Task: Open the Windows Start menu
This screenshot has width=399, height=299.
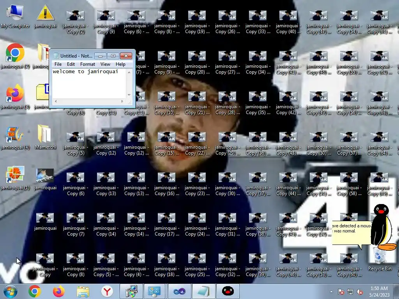Action: (x=10, y=291)
